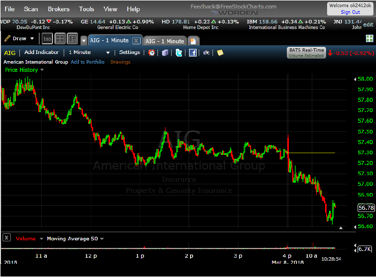Click the green layout grid icon at top right
The height and width of the screenshot is (277, 376).
click(369, 38)
